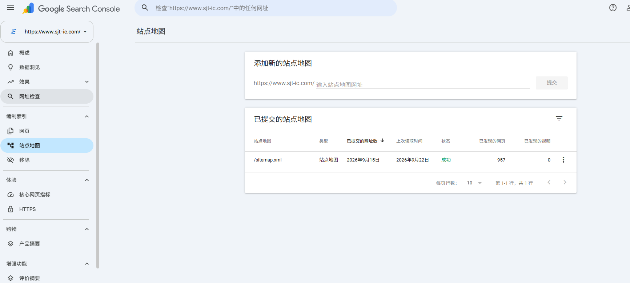Select 站点地图 in the sidebar
630x283 pixels.
pyautogui.click(x=47, y=146)
